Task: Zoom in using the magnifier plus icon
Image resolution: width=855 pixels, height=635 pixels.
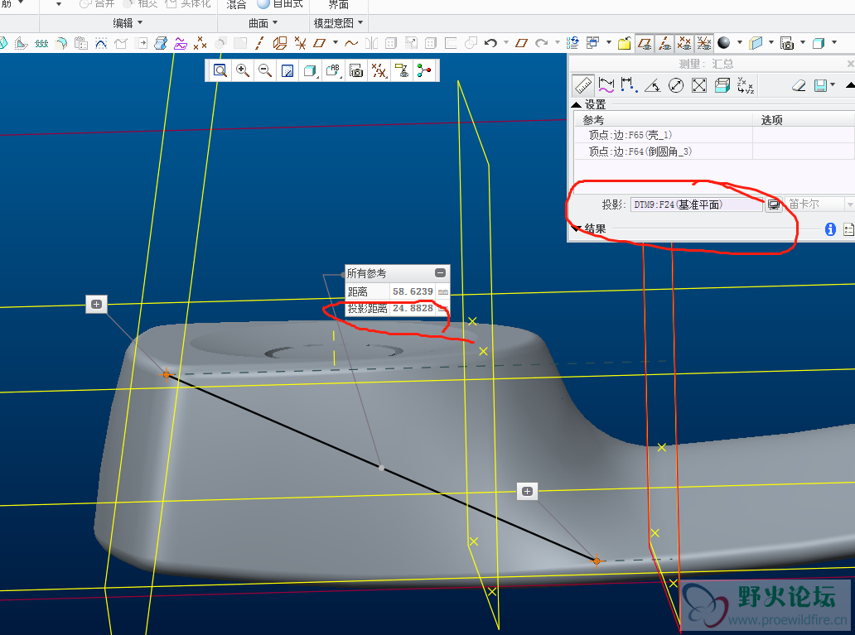Action: click(x=243, y=70)
